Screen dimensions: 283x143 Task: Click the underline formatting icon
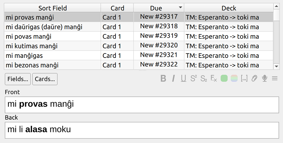click(x=184, y=79)
